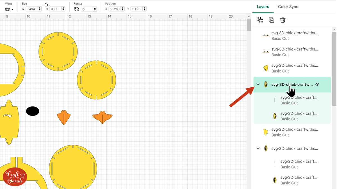Select the wide orange beak shape on canvas

pos(103,117)
